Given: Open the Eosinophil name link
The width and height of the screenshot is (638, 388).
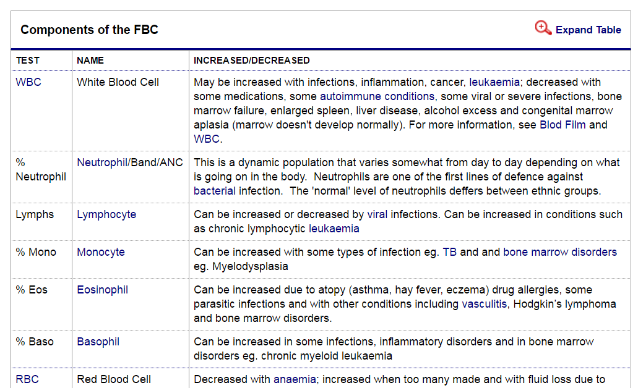Looking at the screenshot, I should (x=102, y=290).
